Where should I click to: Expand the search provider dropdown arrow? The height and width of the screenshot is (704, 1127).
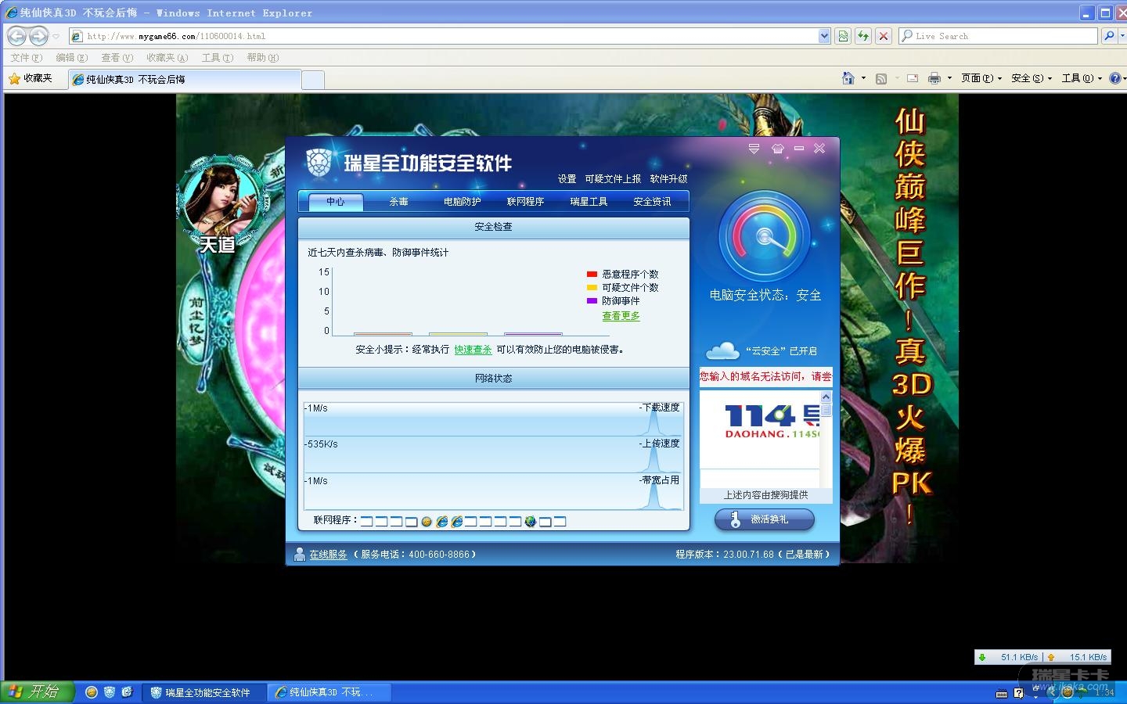pyautogui.click(x=1123, y=36)
